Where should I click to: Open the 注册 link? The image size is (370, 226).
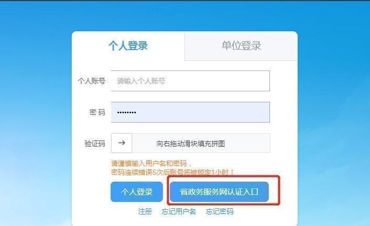point(145,211)
